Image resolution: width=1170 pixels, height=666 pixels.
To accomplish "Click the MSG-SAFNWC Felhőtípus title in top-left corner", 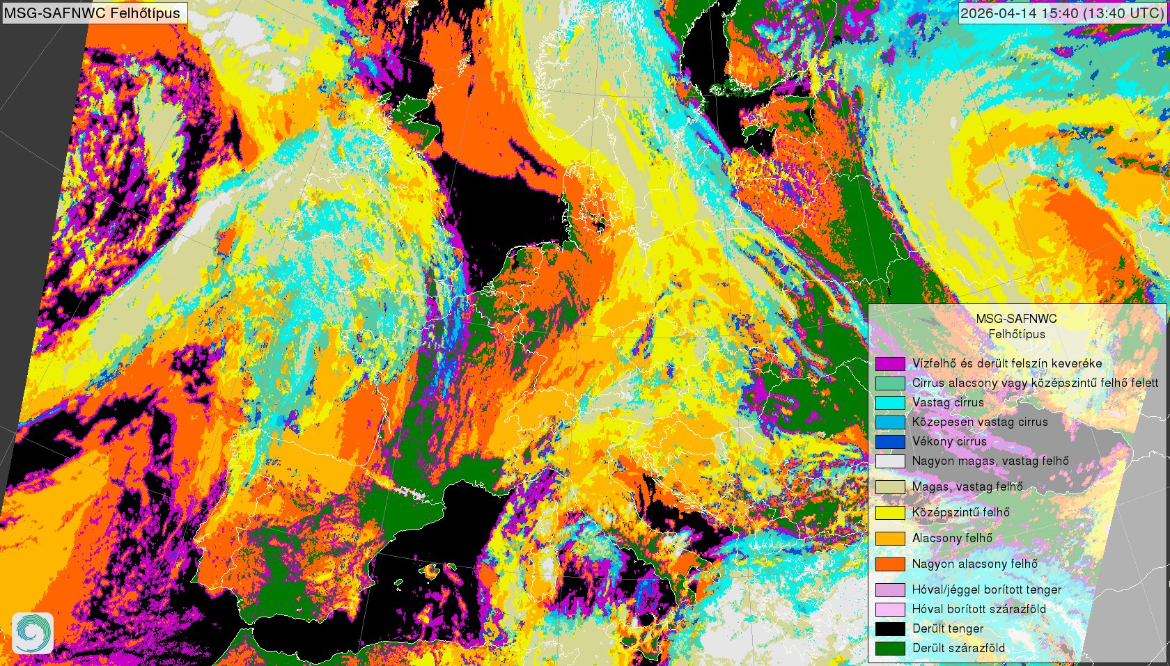I will pos(93,13).
